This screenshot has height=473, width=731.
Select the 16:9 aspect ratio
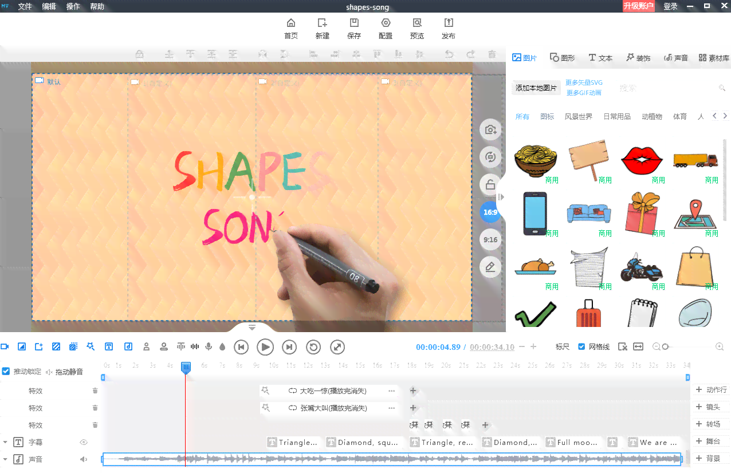point(490,212)
